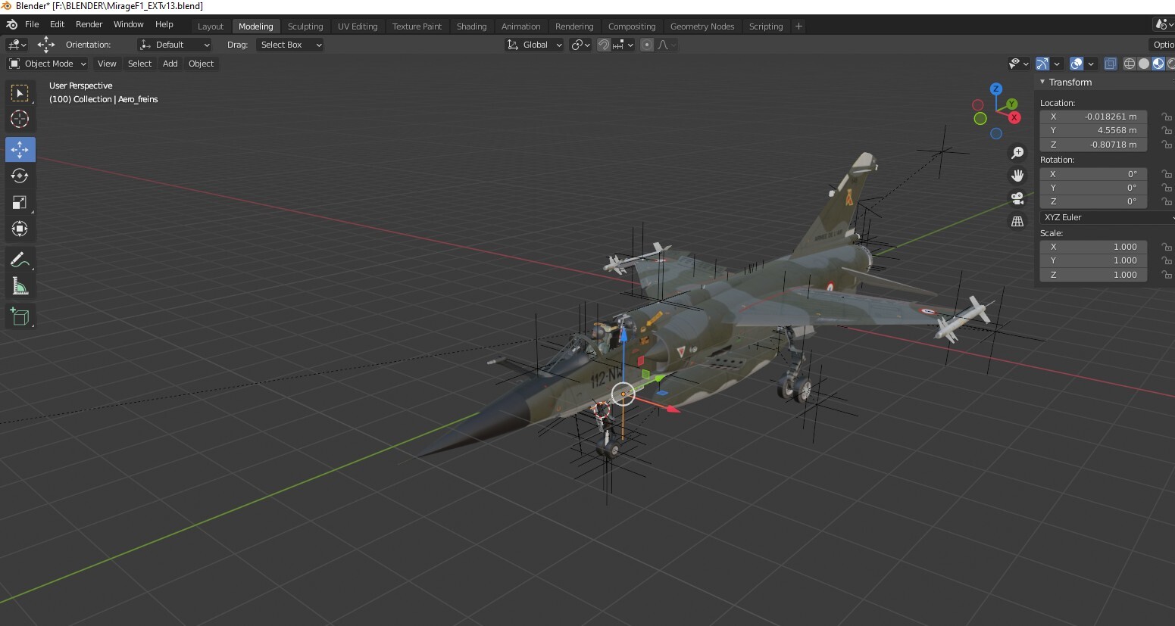This screenshot has width=1175, height=626.
Task: Select the Move tool in toolbar
Action: coord(20,150)
